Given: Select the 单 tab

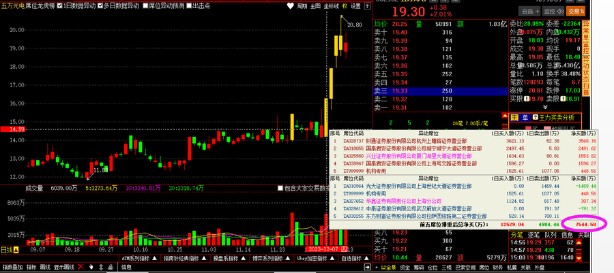Looking at the screenshot, I should pyautogui.click(x=525, y=117).
